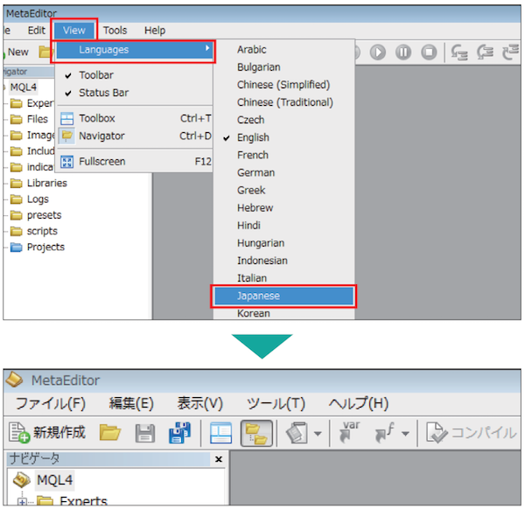Choose Czech language
This screenshot has width=525, height=509.
point(283,120)
